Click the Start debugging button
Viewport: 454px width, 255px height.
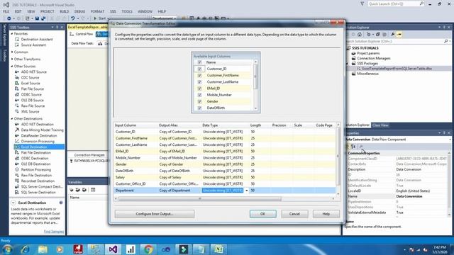pyautogui.click(x=100, y=18)
